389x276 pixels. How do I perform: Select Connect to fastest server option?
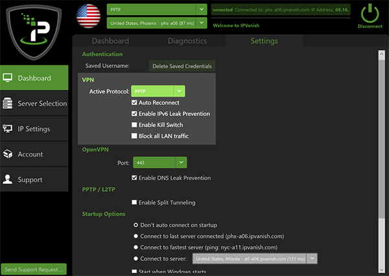click(x=136, y=247)
